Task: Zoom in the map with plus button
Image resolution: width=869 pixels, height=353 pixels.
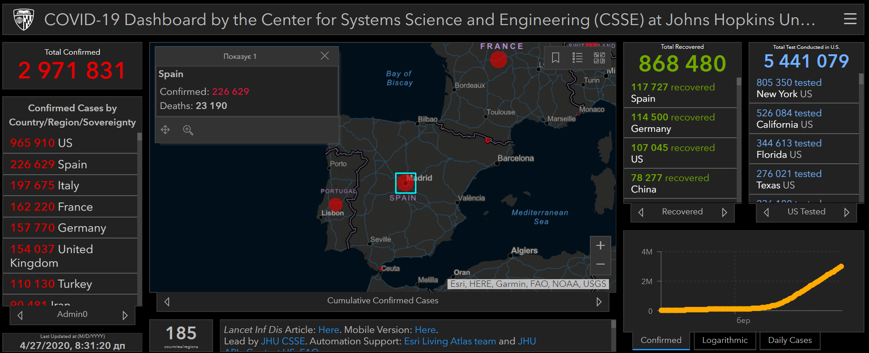Action: (600, 245)
